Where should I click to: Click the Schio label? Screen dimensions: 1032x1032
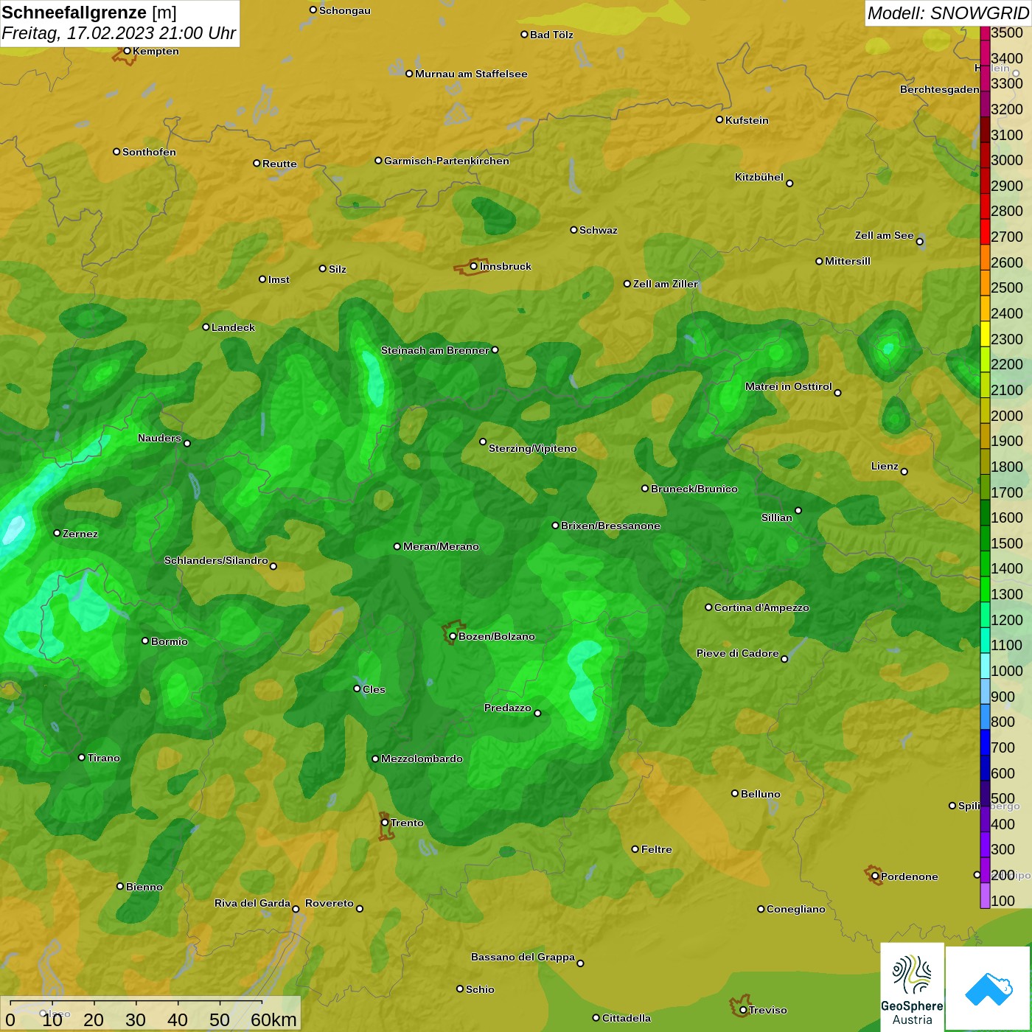[x=480, y=989]
